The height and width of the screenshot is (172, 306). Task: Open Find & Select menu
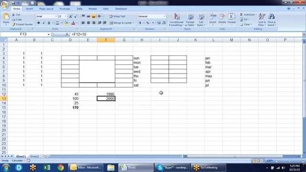272,20
